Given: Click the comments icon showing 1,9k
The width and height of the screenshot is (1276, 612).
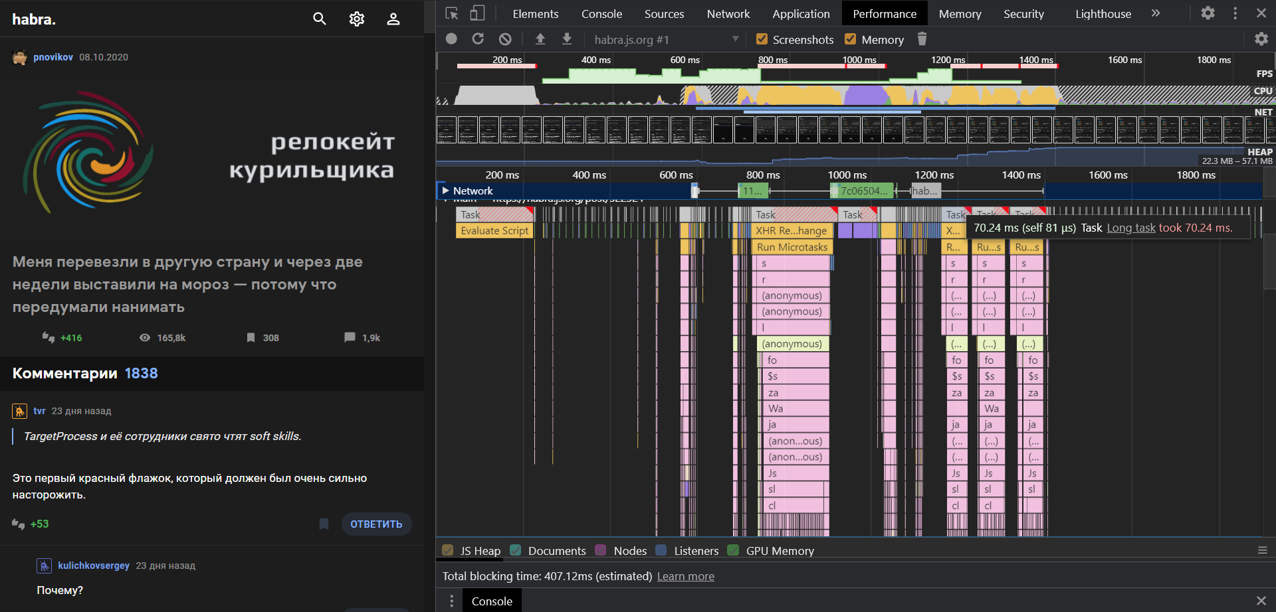Looking at the screenshot, I should (x=350, y=338).
